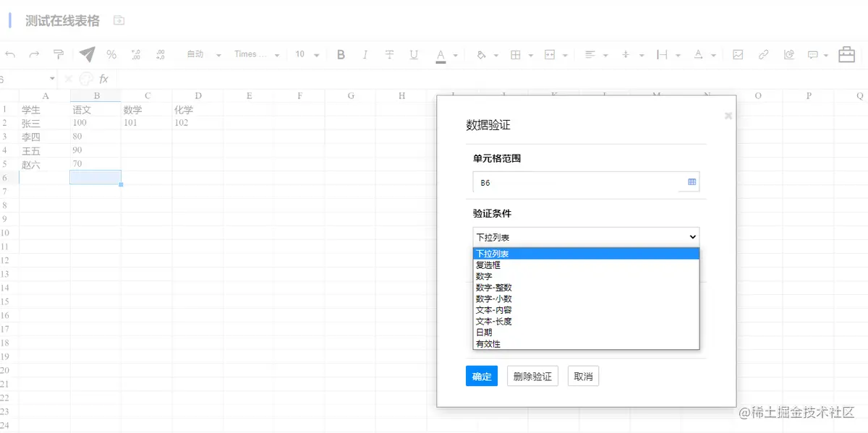Select 数字 validation option
The image size is (868, 433).
tap(586, 276)
